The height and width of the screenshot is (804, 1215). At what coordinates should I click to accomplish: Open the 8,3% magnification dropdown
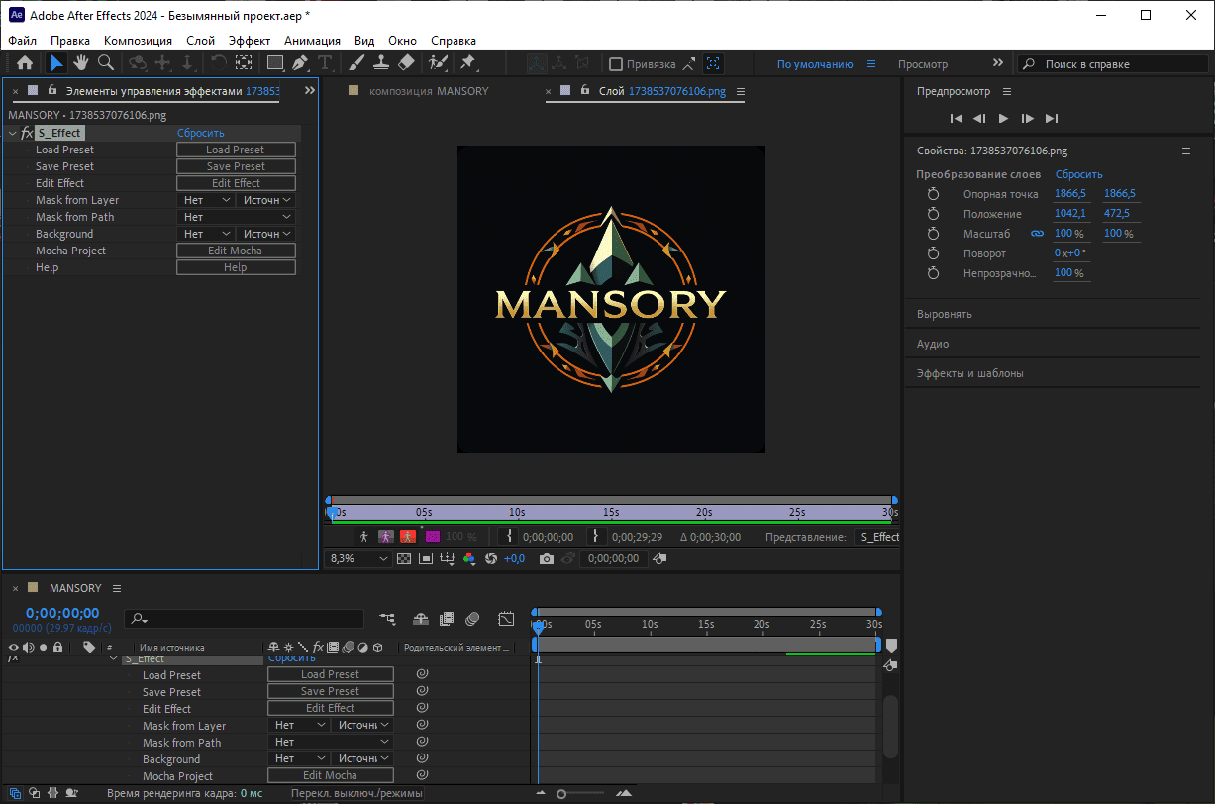coord(357,558)
